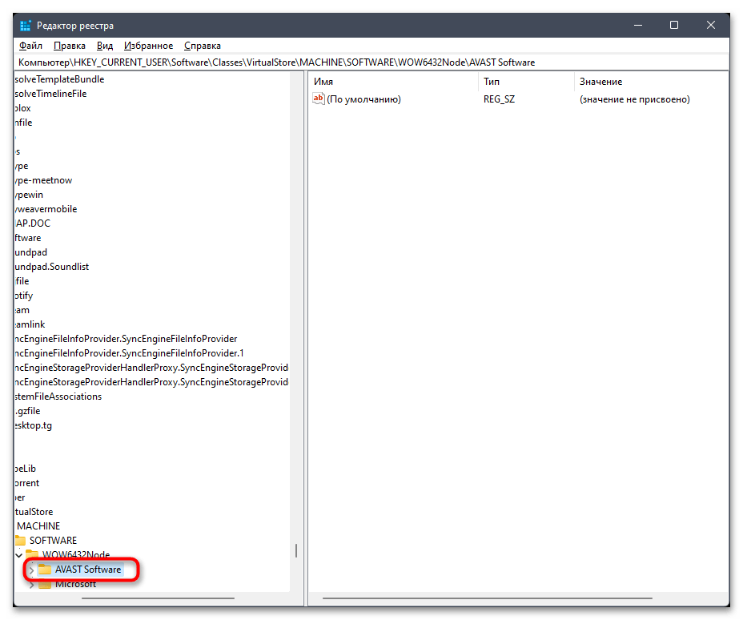743x620 pixels.
Task: Expand the Microsoft key
Action: click(31, 586)
